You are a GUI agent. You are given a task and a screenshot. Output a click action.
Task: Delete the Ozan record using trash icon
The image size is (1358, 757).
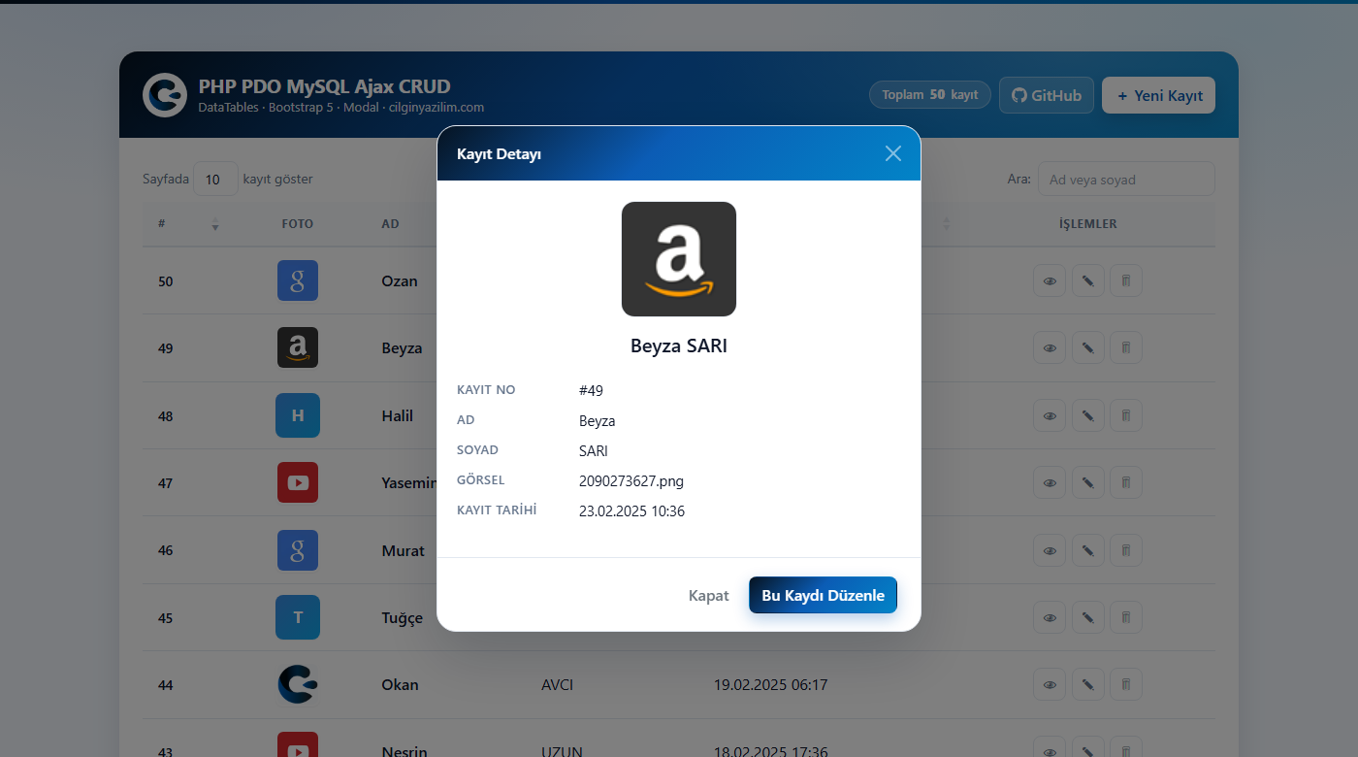pyautogui.click(x=1126, y=280)
